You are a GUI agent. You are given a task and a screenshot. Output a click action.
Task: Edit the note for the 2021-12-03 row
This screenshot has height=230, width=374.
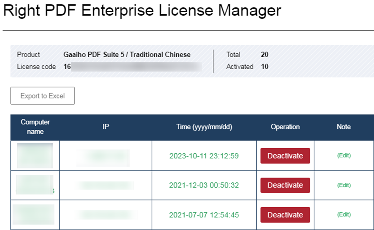point(344,185)
